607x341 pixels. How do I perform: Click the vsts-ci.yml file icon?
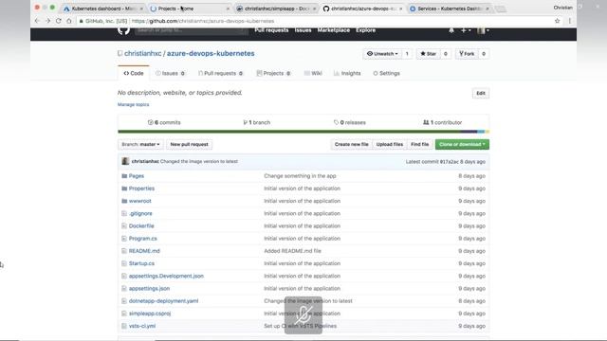point(124,326)
